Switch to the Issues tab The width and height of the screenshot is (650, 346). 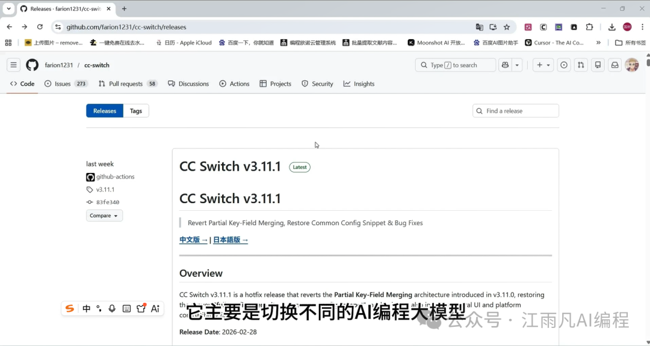click(x=66, y=83)
